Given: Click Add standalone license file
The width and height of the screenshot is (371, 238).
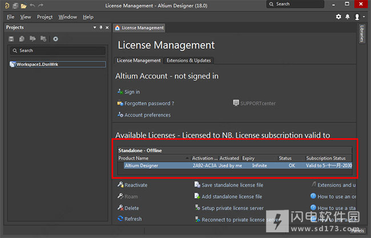Looking at the screenshot, I should (232, 196).
